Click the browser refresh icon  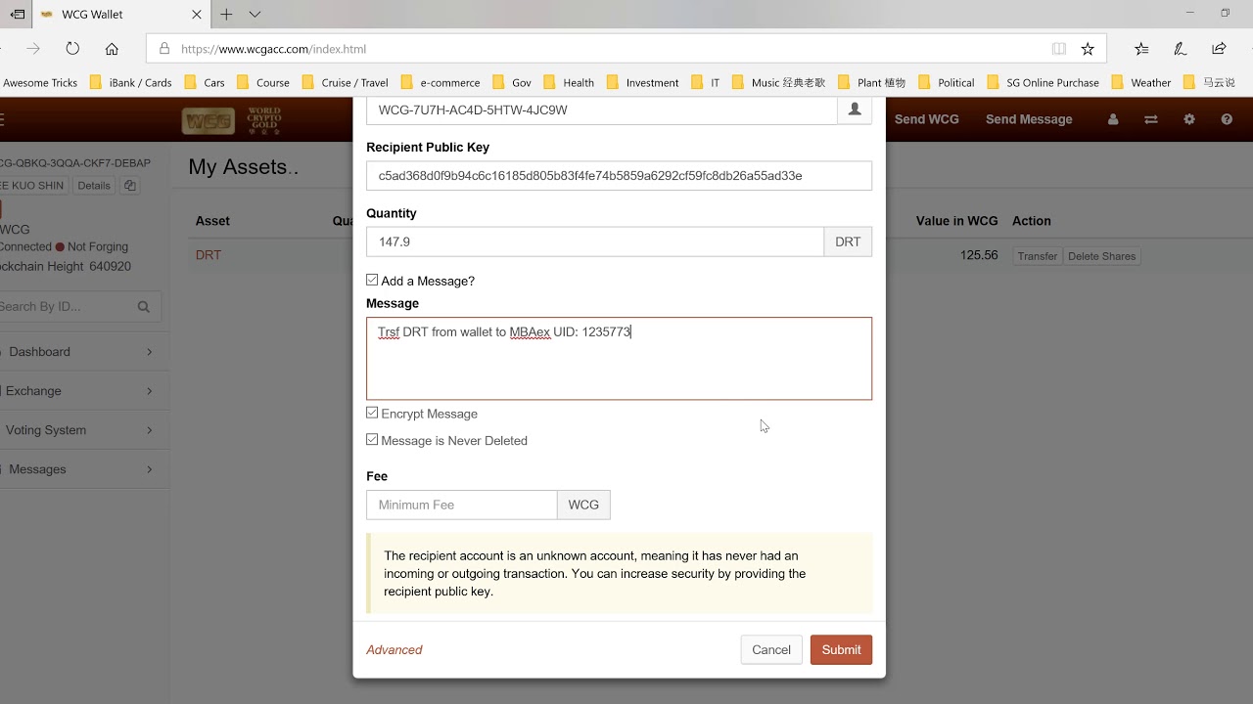72,49
